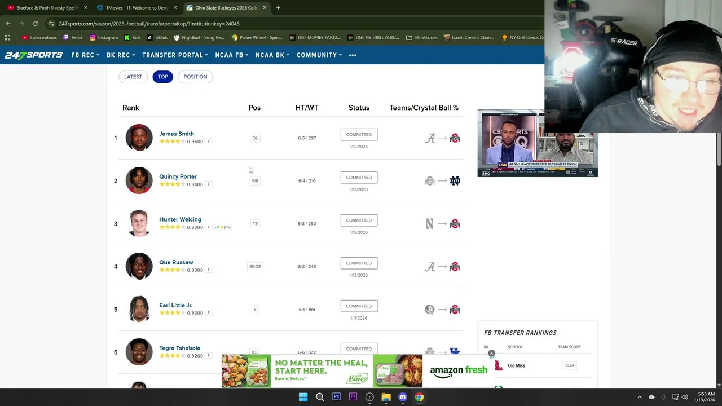Screen dimensions: 722x406
Task: Play the CBS Sports video thumbnail
Action: click(538, 144)
